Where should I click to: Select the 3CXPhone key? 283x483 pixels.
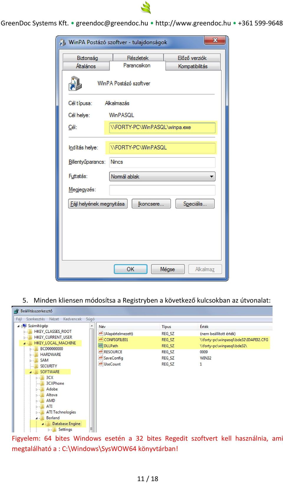point(55,383)
